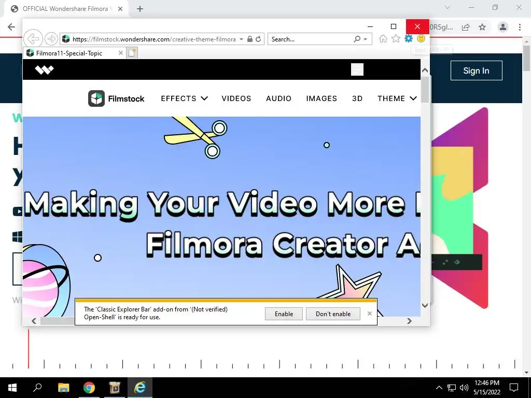This screenshot has width=531, height=398.
Task: Open Chrome profile avatar
Action: click(x=503, y=27)
